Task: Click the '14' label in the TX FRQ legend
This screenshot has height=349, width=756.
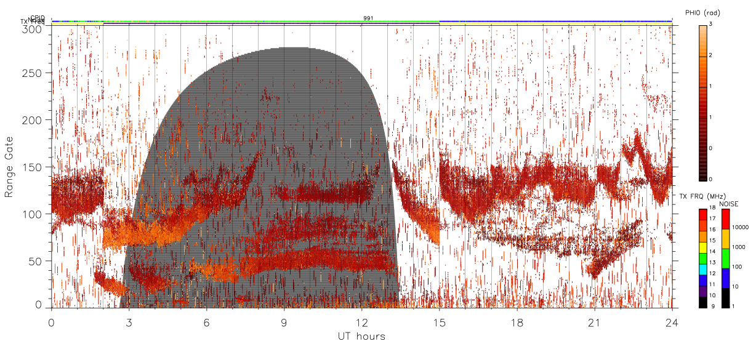Action: point(712,252)
